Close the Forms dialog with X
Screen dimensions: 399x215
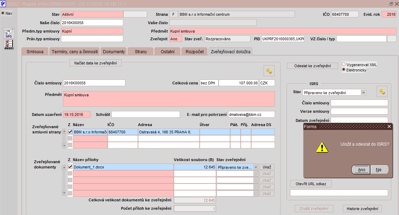click(x=389, y=126)
